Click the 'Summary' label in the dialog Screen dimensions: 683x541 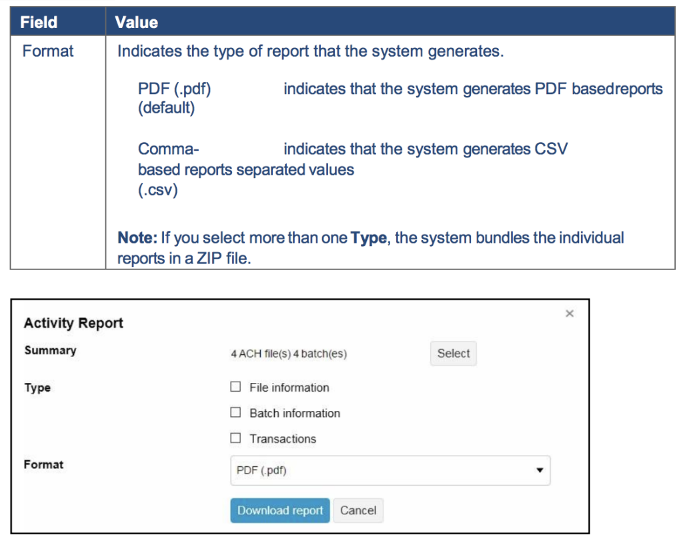pos(51,350)
